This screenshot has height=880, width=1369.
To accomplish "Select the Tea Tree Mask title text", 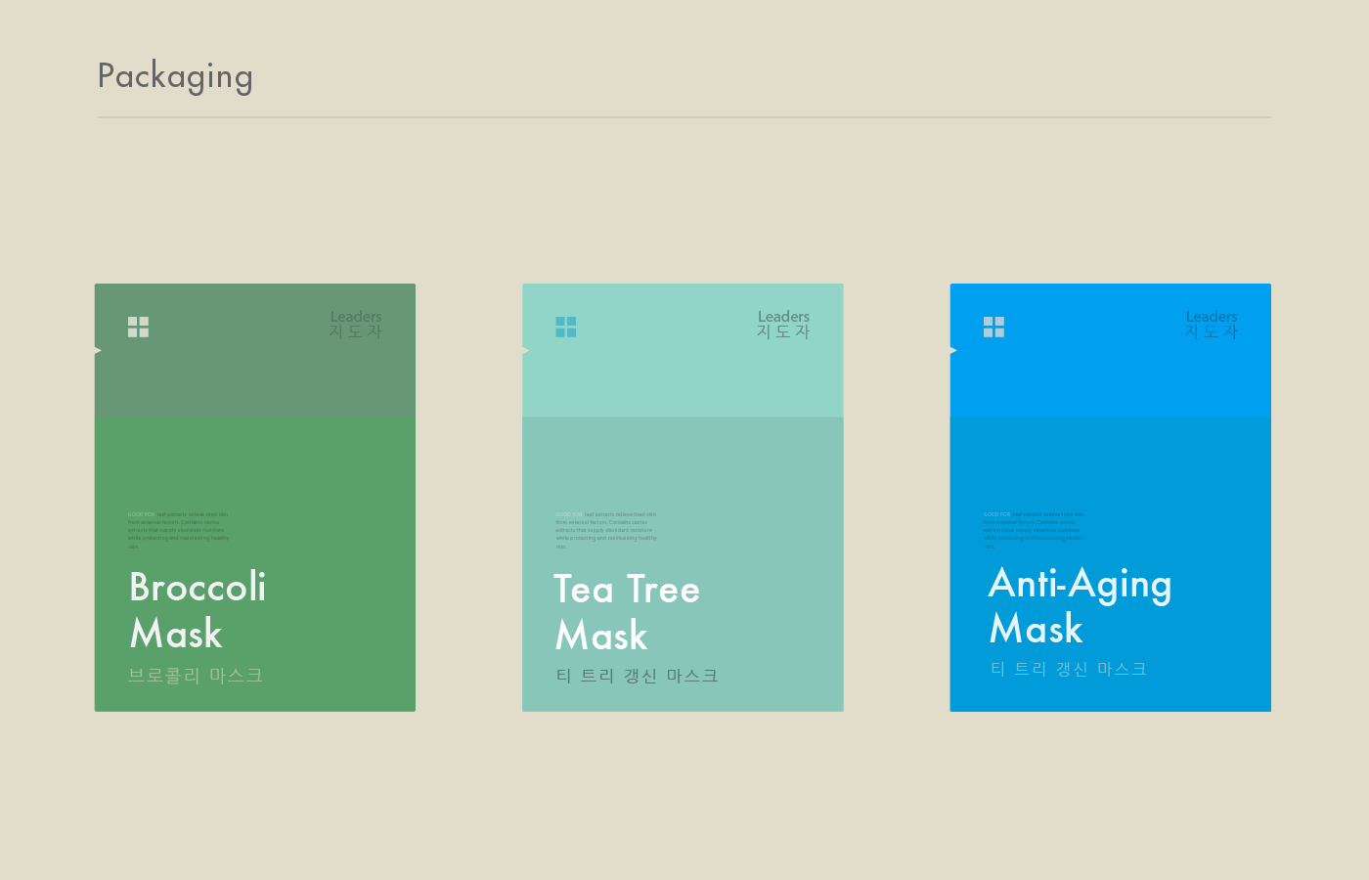I will click(x=626, y=612).
